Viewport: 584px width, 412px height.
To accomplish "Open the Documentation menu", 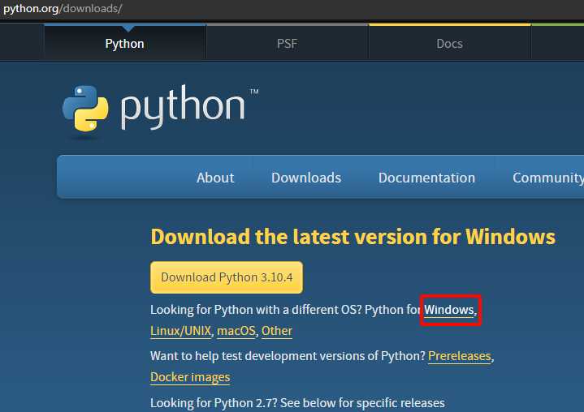I will (426, 178).
